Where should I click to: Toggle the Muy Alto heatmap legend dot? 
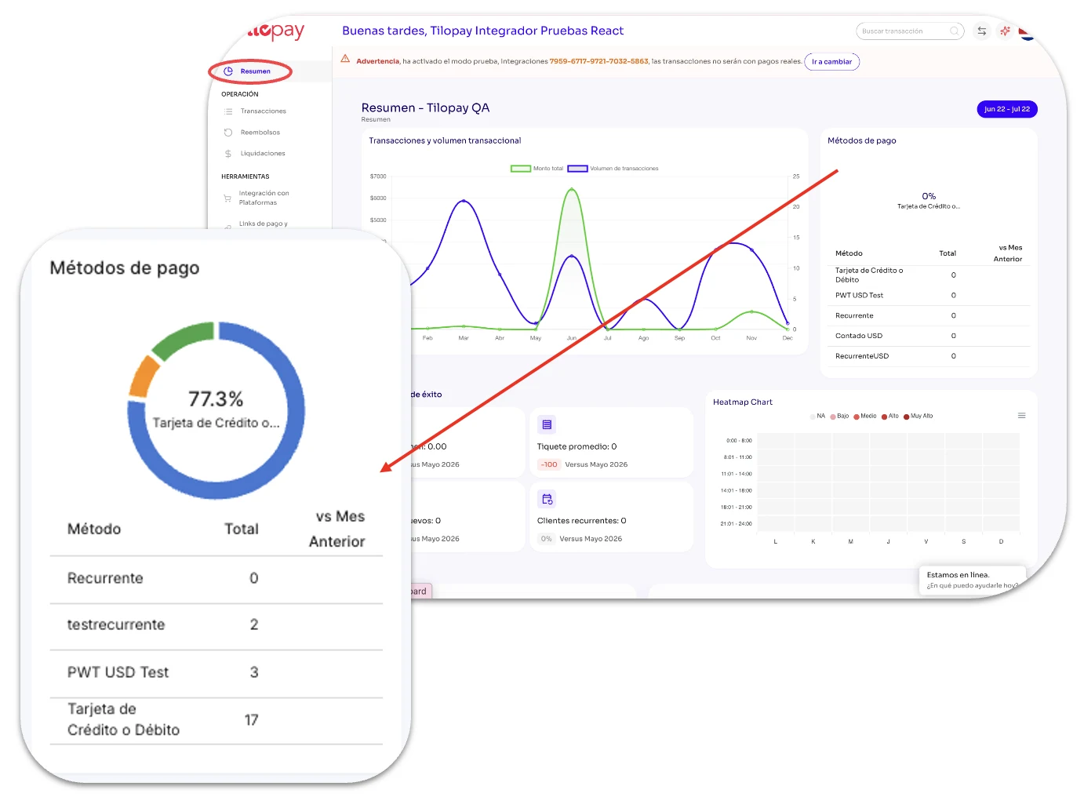coord(907,417)
